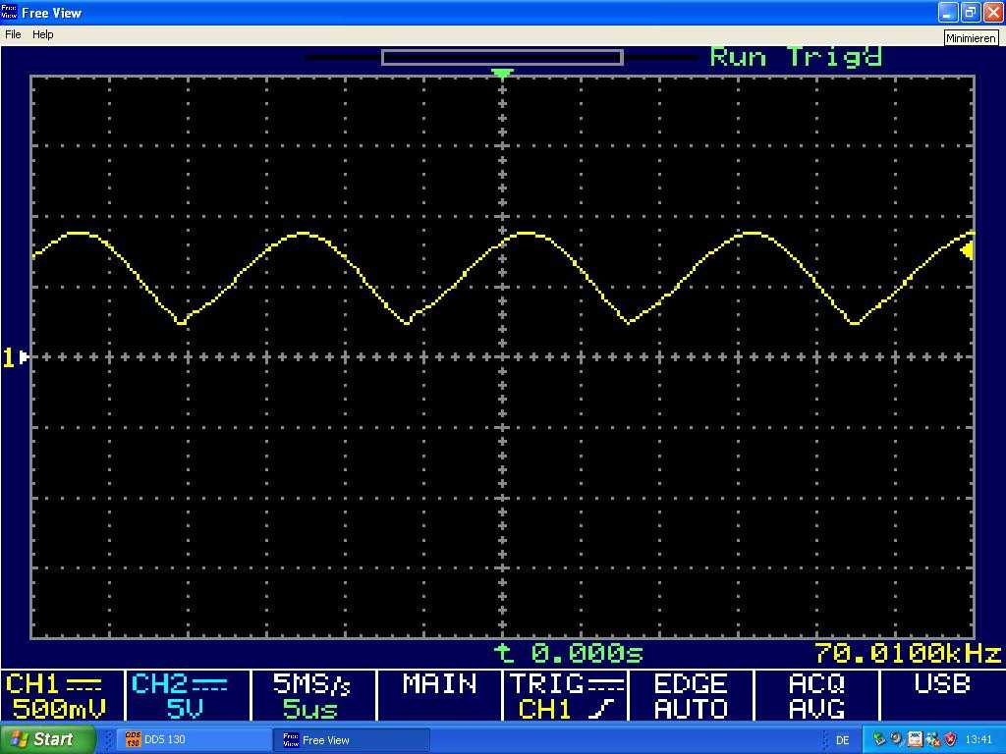
Task: Click the TRIG CH1 trigger panel
Action: point(565,696)
